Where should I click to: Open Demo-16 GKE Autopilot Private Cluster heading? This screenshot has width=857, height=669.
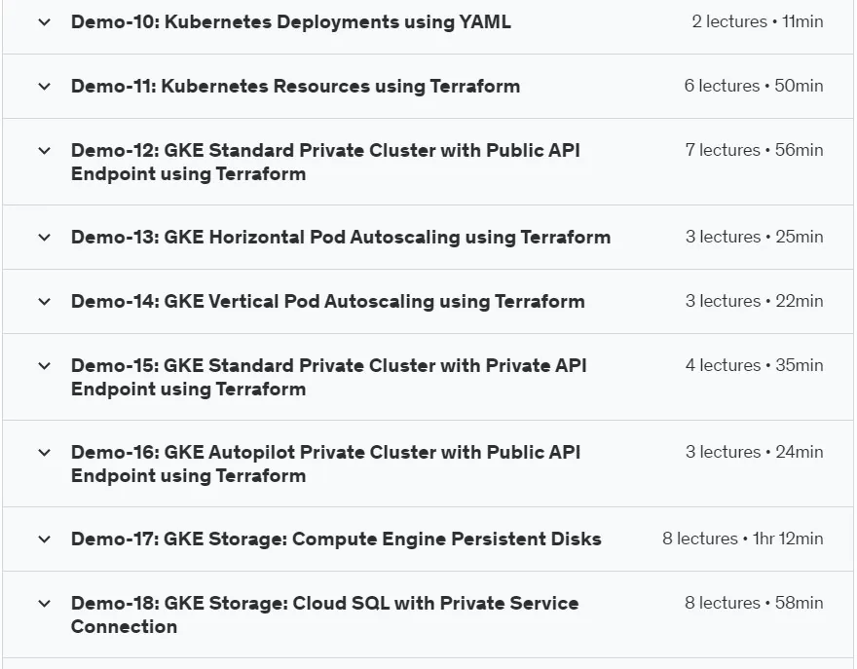[325, 465]
